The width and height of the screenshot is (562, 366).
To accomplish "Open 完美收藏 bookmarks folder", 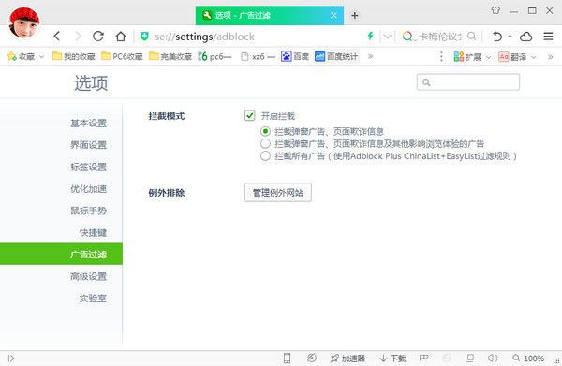I will 170,56.
